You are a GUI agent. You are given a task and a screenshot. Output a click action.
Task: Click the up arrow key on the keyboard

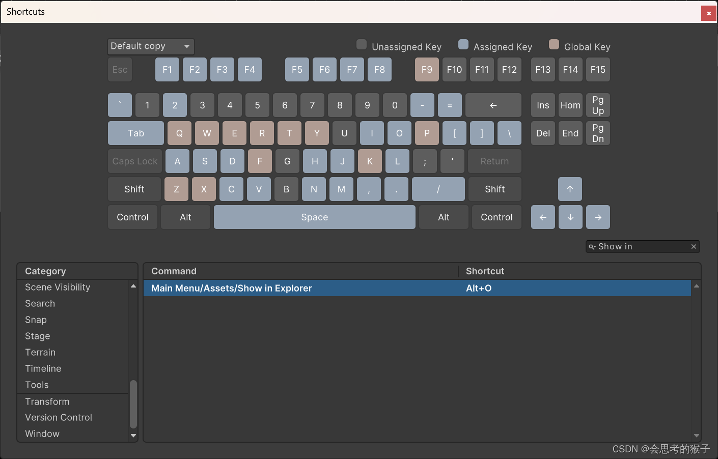click(570, 189)
